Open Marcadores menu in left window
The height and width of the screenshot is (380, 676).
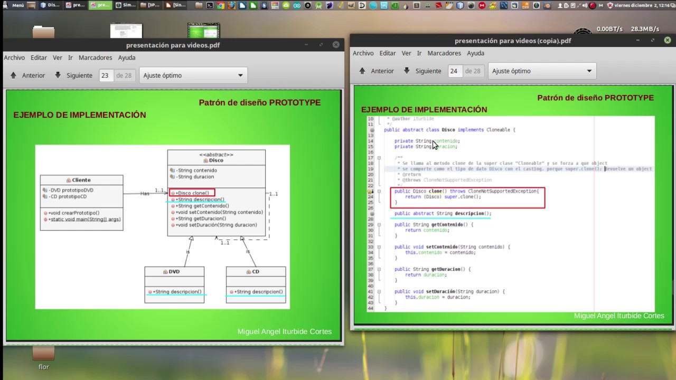click(x=95, y=58)
